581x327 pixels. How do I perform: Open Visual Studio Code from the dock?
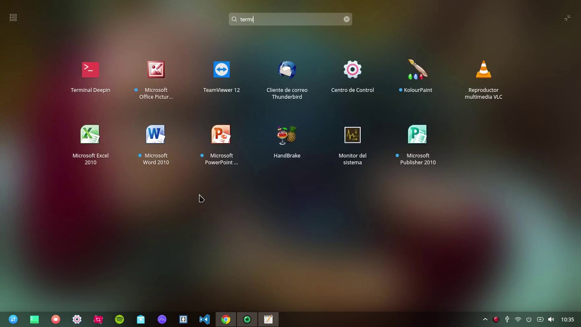point(204,320)
